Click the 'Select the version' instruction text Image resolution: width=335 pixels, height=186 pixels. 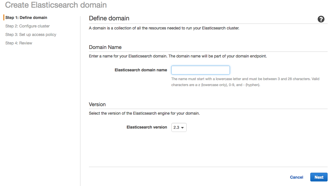(144, 113)
